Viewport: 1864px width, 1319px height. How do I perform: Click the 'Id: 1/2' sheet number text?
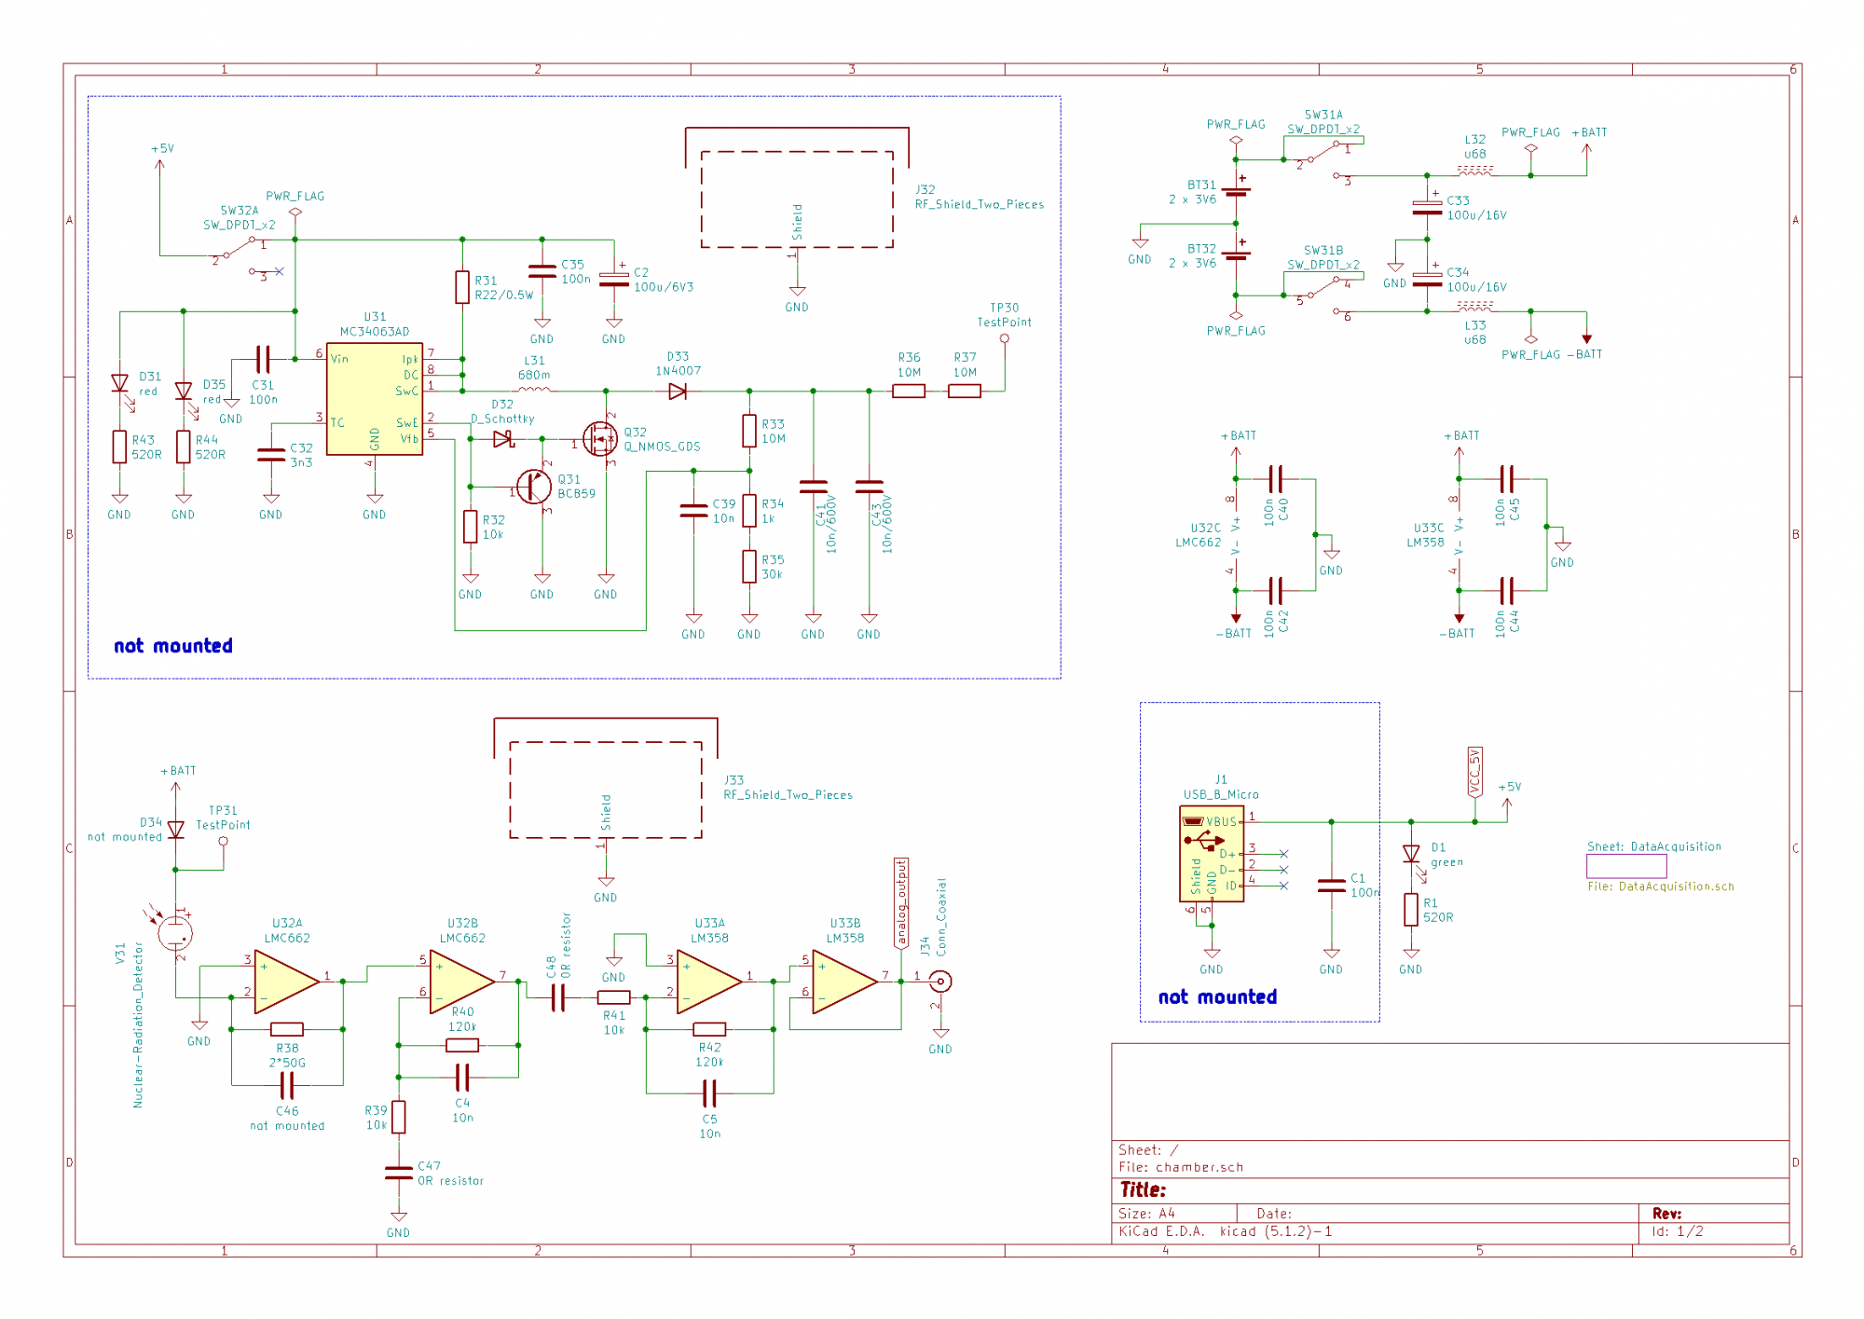(x=1678, y=1231)
